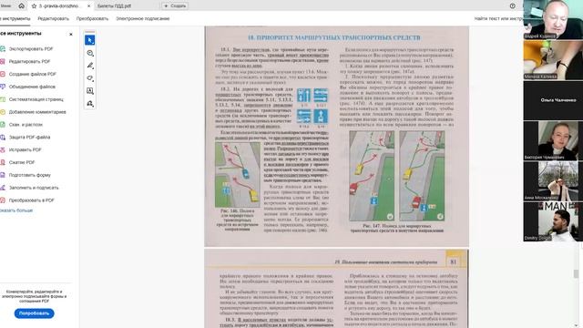Click the Найти текст search field
Image resolution: width=583 pixels, height=328 pixels.
(498, 18)
